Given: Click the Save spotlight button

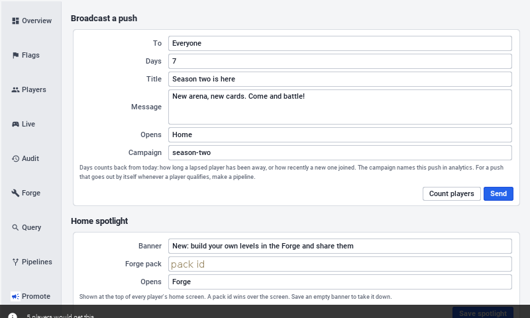Looking at the screenshot, I should tap(483, 313).
